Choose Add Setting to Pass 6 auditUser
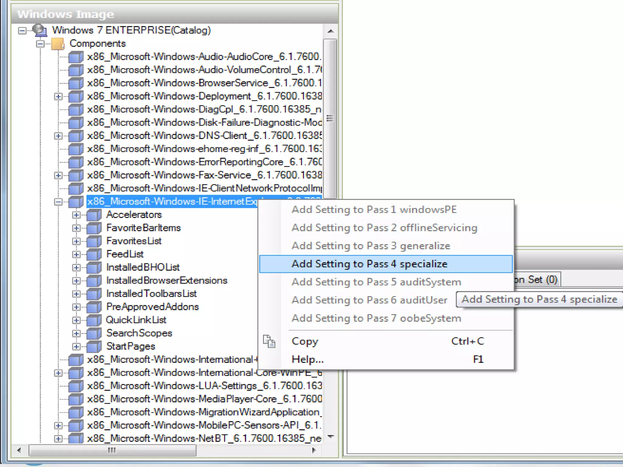The image size is (623, 467). tap(386, 300)
